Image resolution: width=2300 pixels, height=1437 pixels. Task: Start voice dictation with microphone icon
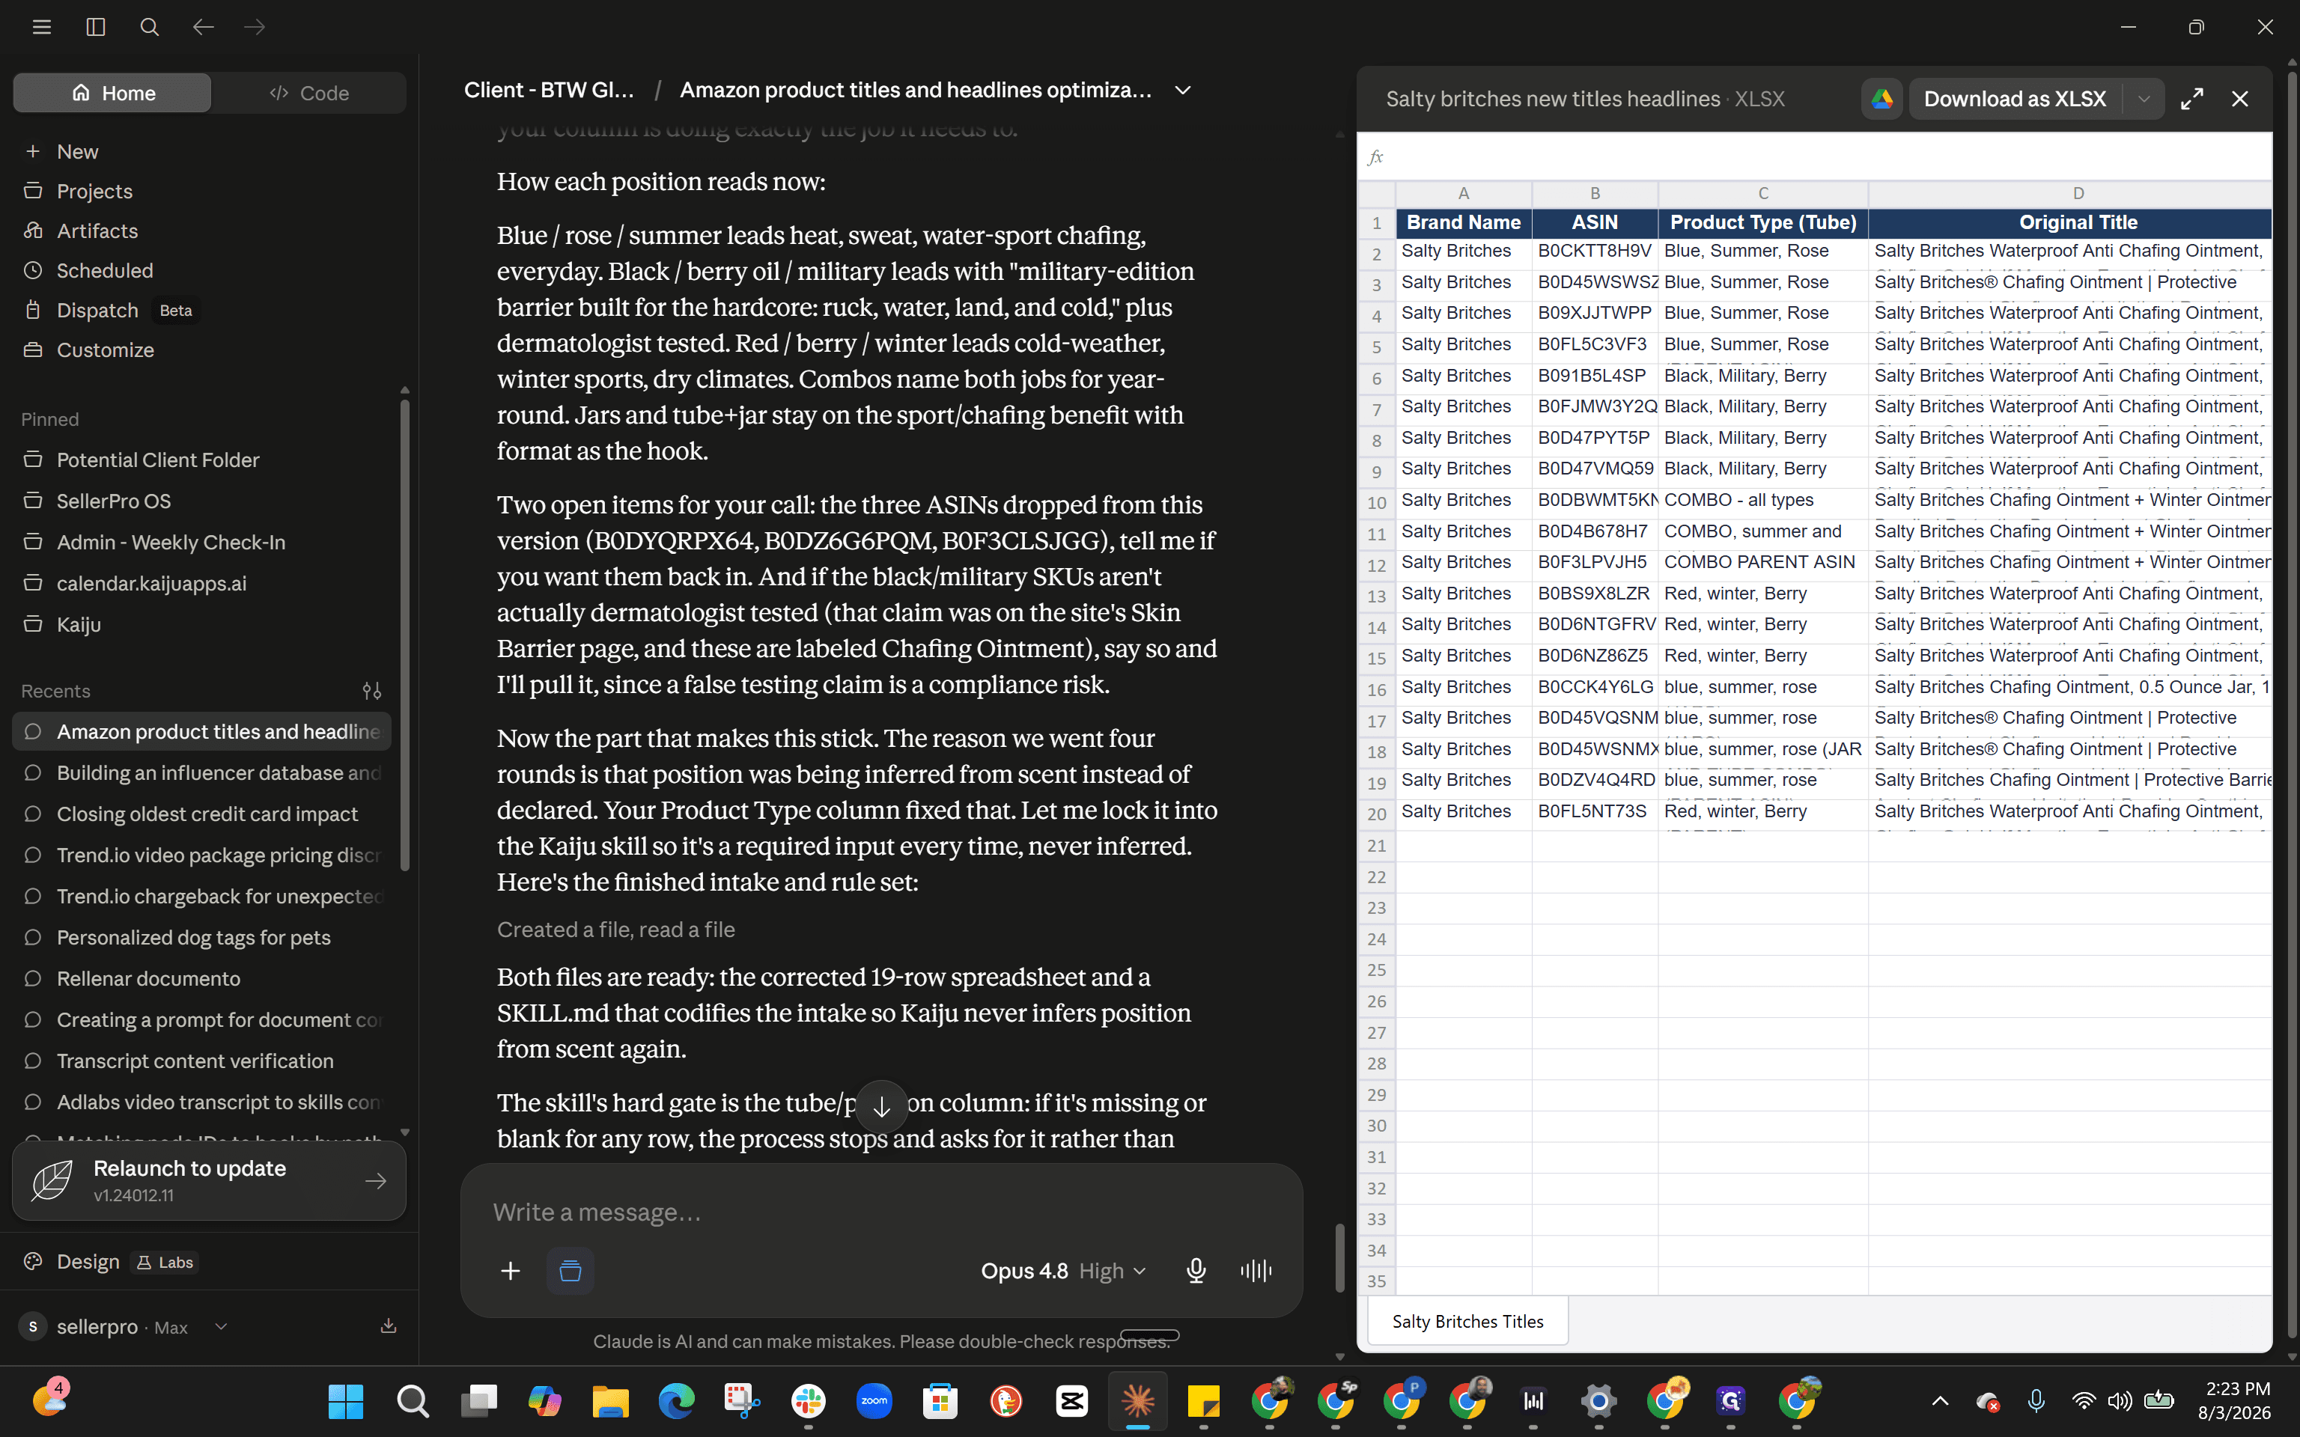click(1196, 1271)
